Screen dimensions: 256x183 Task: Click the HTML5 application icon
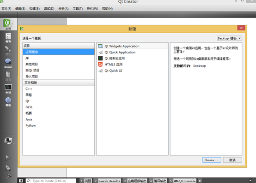click(100, 65)
